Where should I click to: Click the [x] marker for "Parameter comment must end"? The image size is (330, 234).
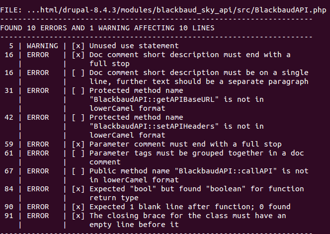pos(78,144)
